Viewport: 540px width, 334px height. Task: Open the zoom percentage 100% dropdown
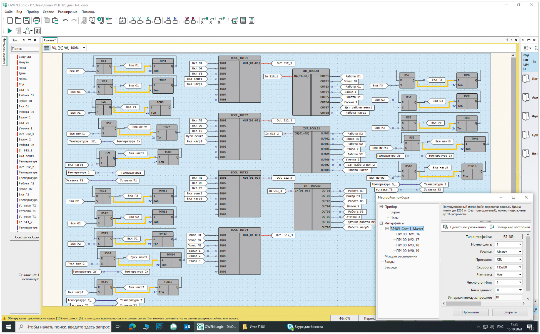(84, 48)
